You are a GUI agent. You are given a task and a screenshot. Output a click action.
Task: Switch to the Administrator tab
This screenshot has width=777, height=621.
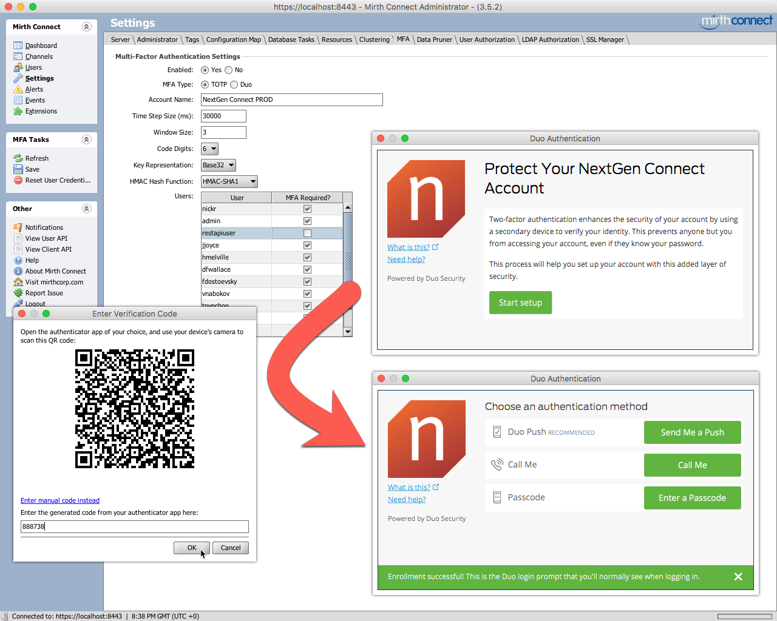(x=157, y=39)
